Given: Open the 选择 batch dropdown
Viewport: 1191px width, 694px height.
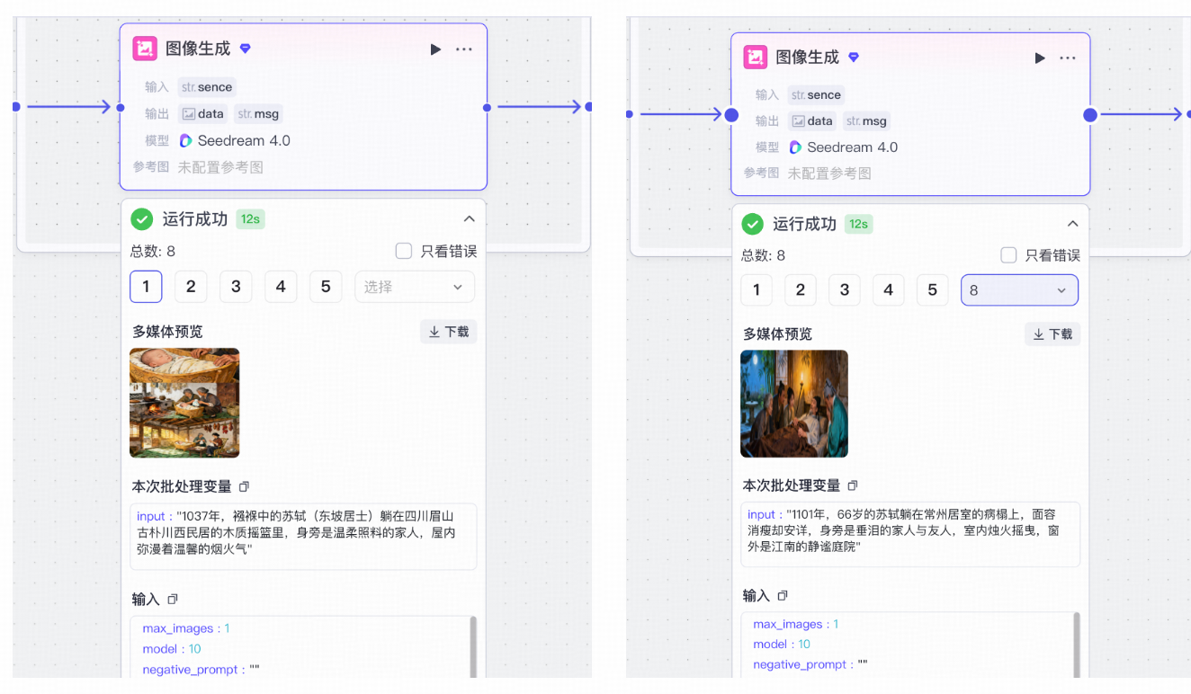Looking at the screenshot, I should pyautogui.click(x=414, y=287).
